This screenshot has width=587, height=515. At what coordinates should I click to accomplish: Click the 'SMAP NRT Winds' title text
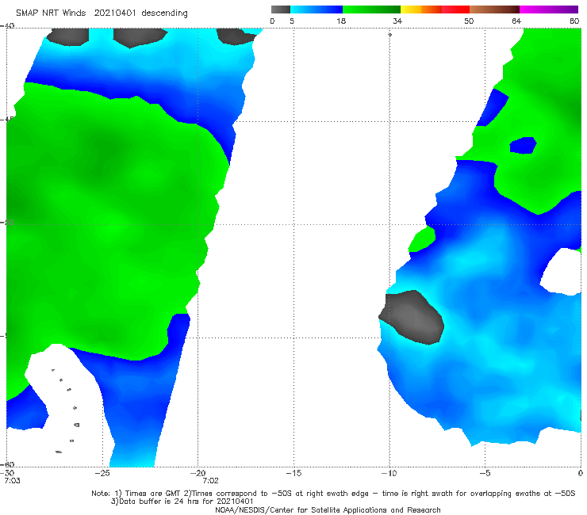(x=51, y=13)
